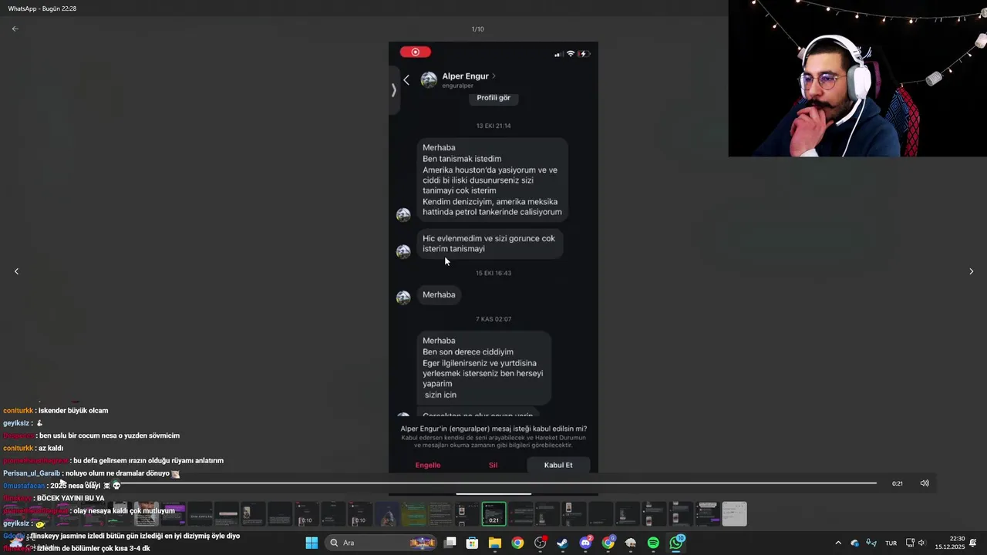Open Steam from the taskbar
987x555 pixels.
pos(563,543)
